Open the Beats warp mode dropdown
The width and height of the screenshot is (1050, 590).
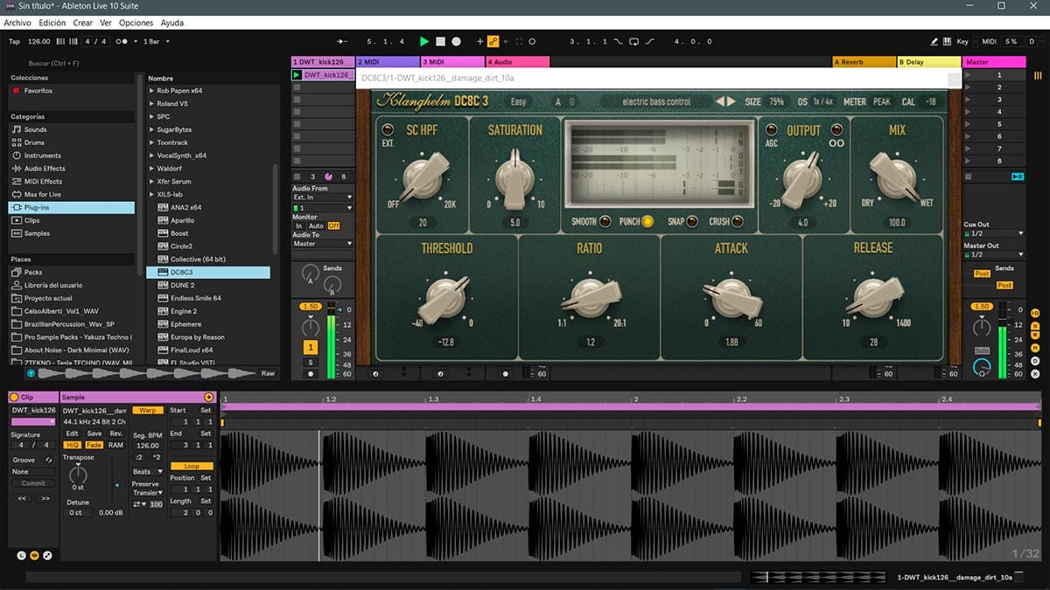point(147,471)
